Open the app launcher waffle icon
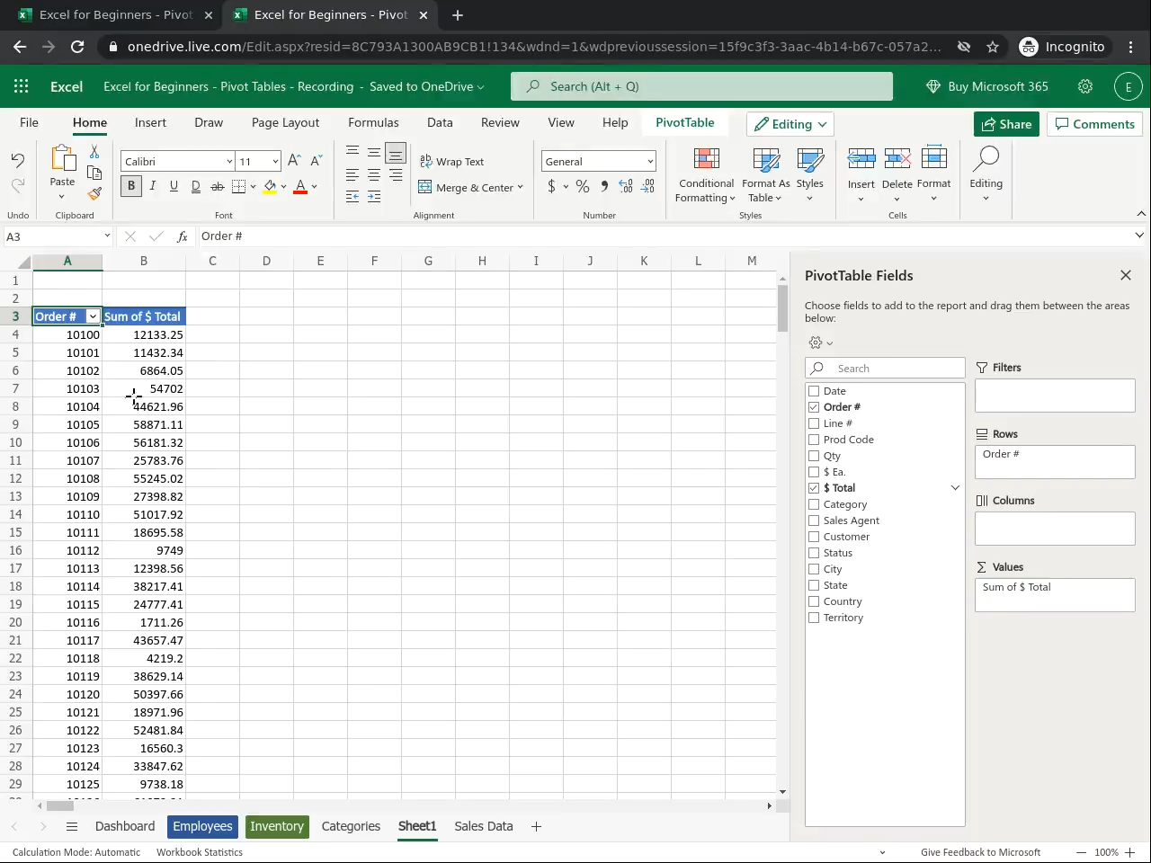The height and width of the screenshot is (863, 1151). point(22,86)
